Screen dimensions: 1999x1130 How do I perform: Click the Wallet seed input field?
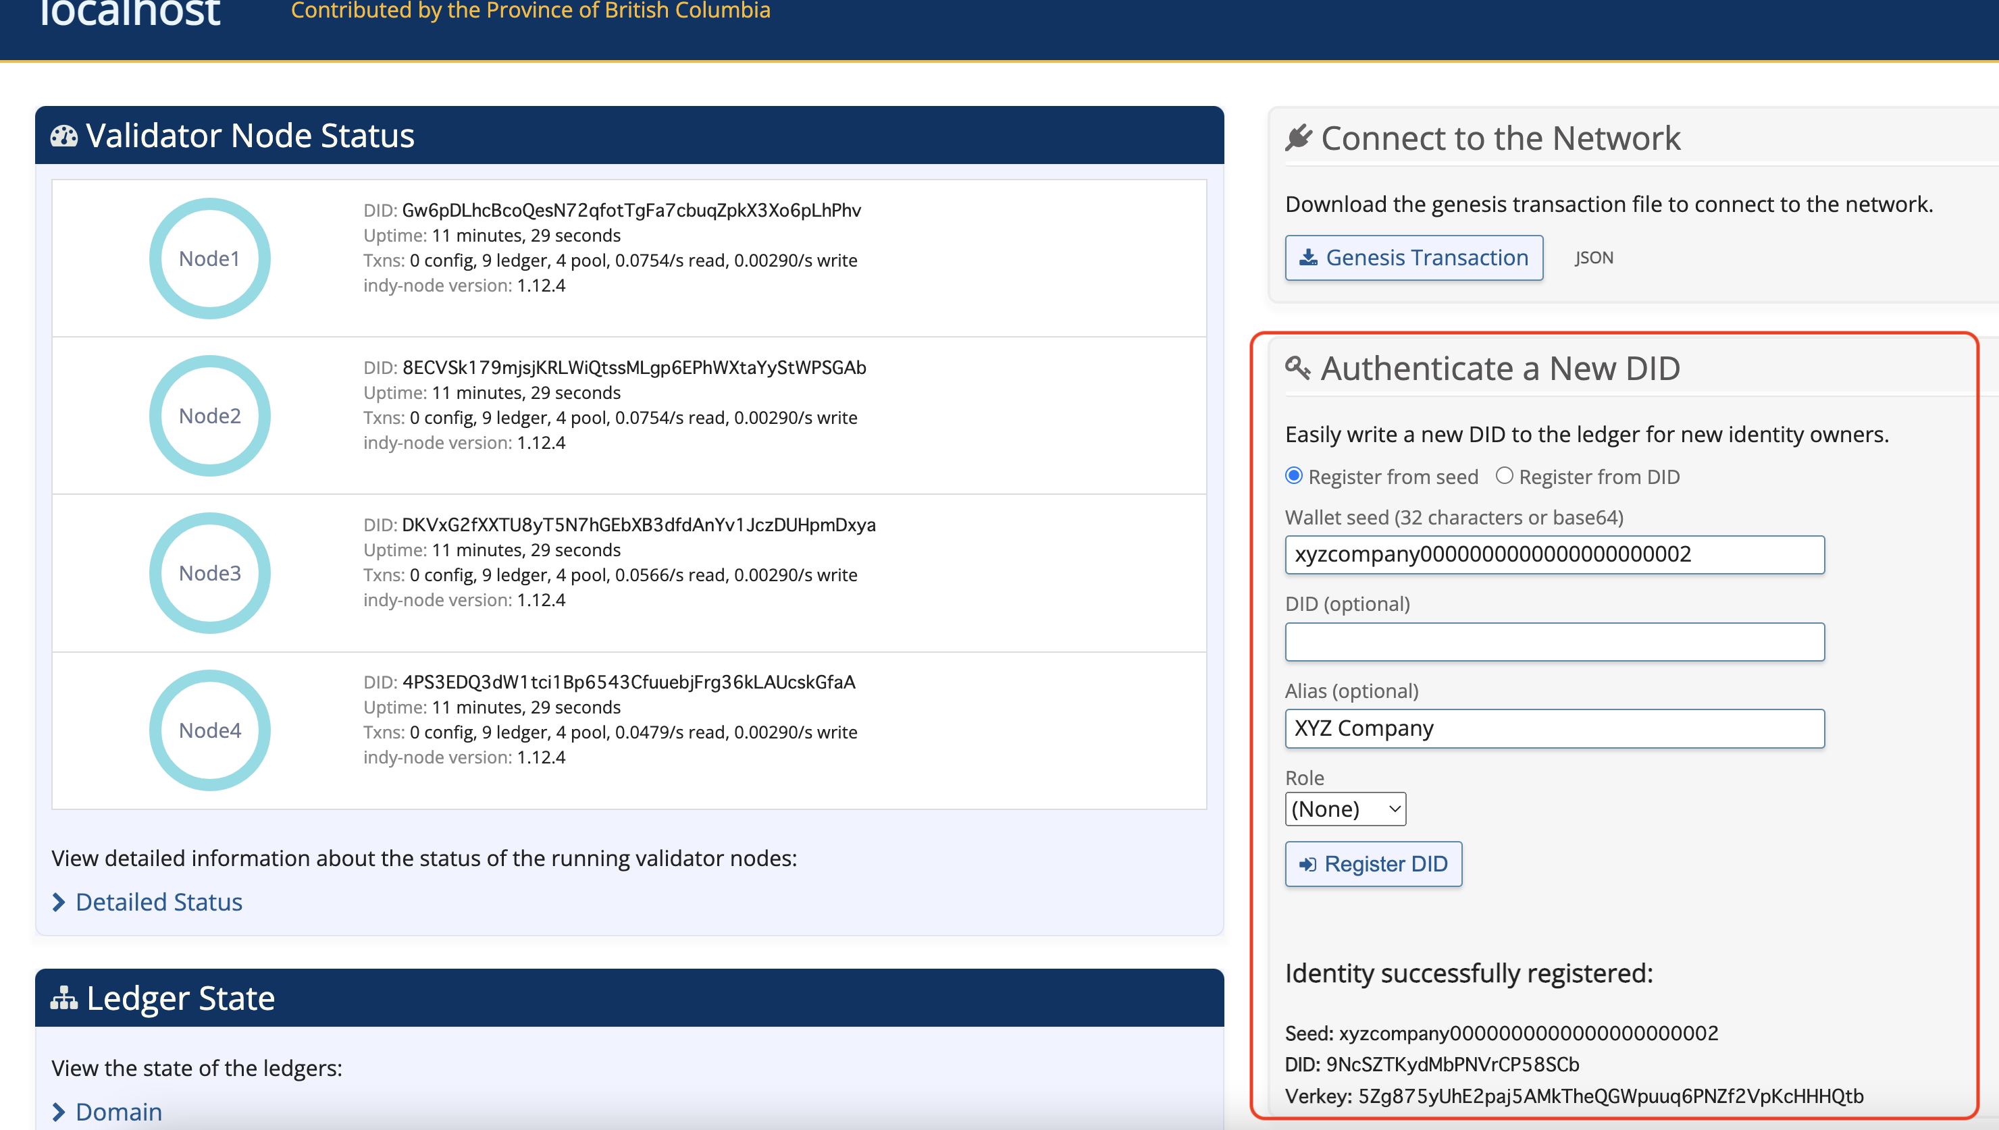[1555, 555]
